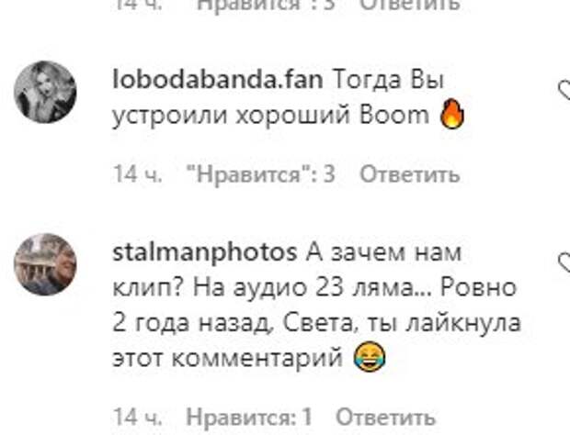View likes "Нравится": 3 under lobodabanda.fan comment
This screenshot has width=570, height=435.
point(260,174)
